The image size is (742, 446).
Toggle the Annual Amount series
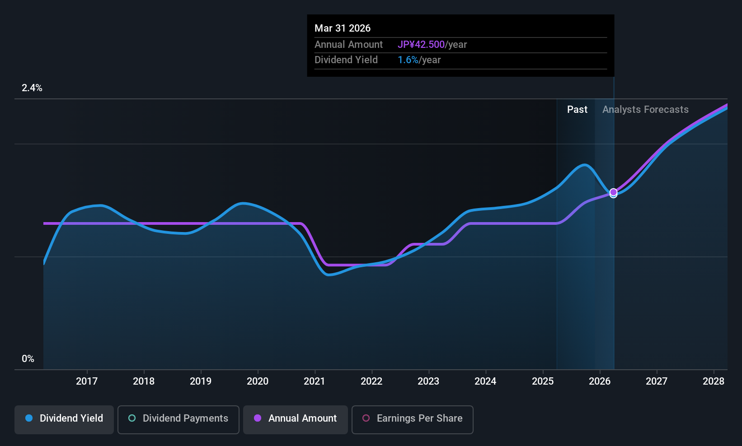(x=296, y=419)
